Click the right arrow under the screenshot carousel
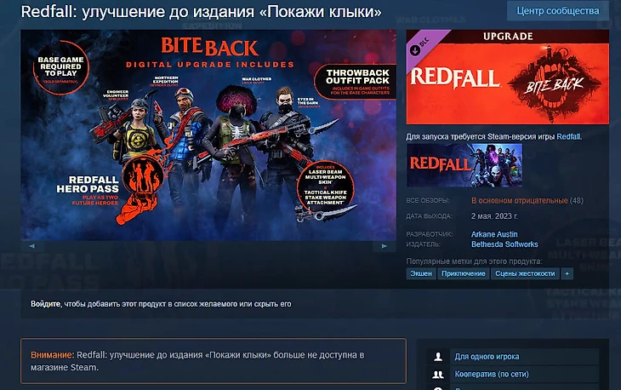The width and height of the screenshot is (621, 390). (x=384, y=246)
